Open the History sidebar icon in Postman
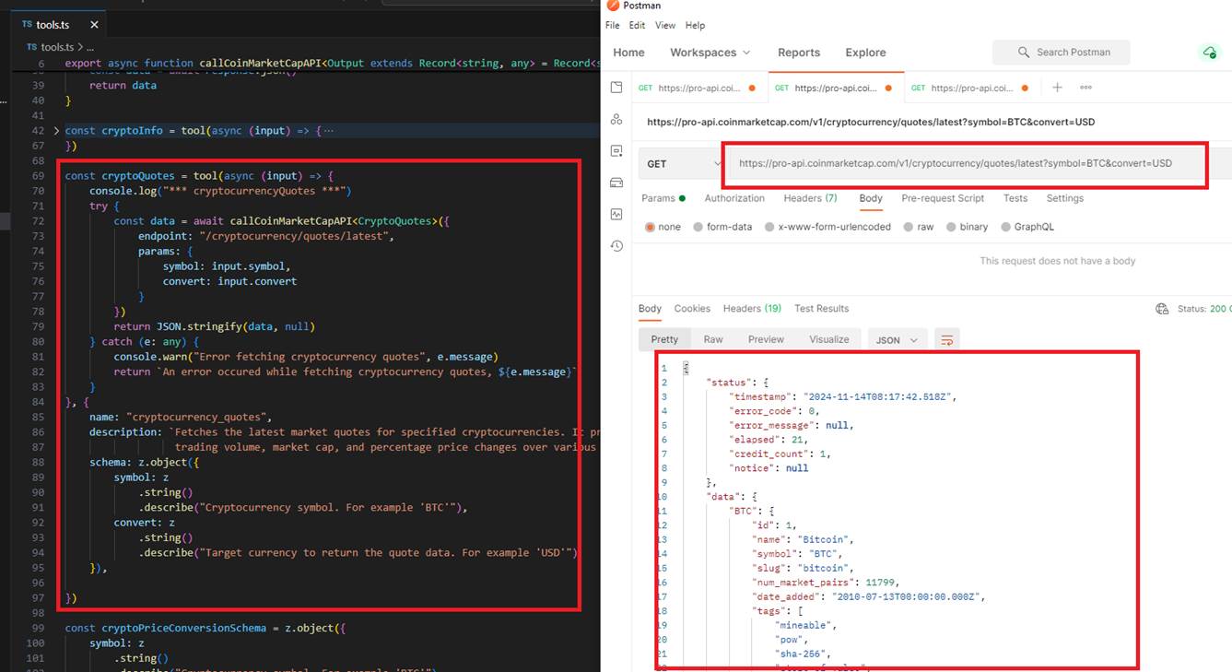The height and width of the screenshot is (672, 1232). pos(616,246)
